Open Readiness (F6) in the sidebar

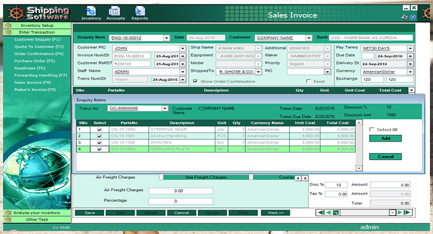click(29, 68)
